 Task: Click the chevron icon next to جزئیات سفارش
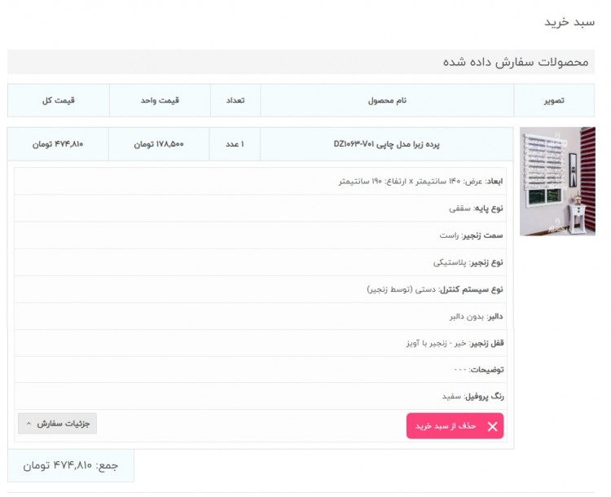(29, 424)
